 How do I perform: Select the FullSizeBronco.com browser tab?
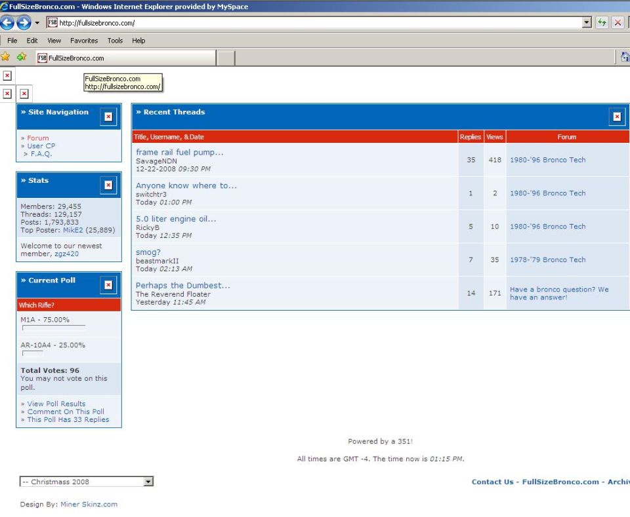tap(126, 58)
